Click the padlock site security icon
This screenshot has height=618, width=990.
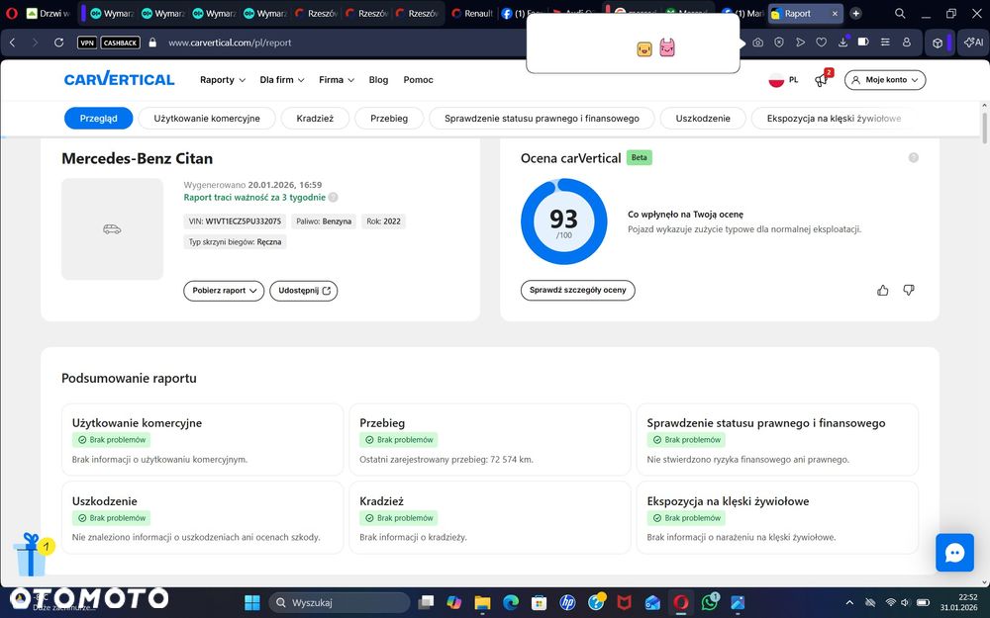(152, 43)
